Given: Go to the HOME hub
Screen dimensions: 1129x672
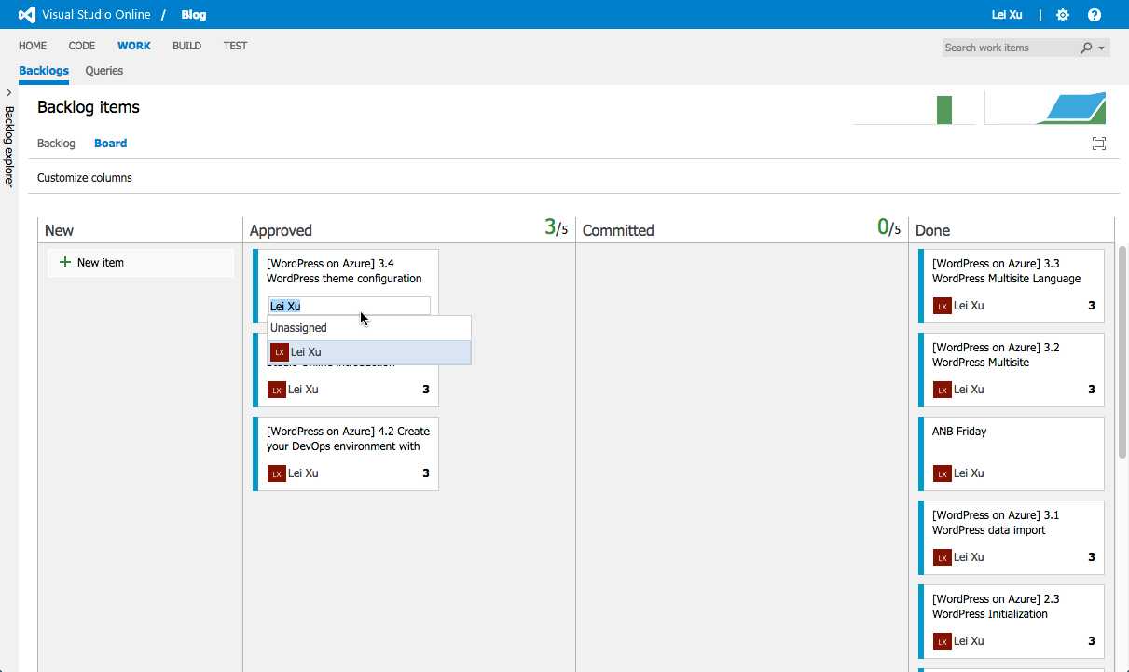Looking at the screenshot, I should [x=33, y=46].
